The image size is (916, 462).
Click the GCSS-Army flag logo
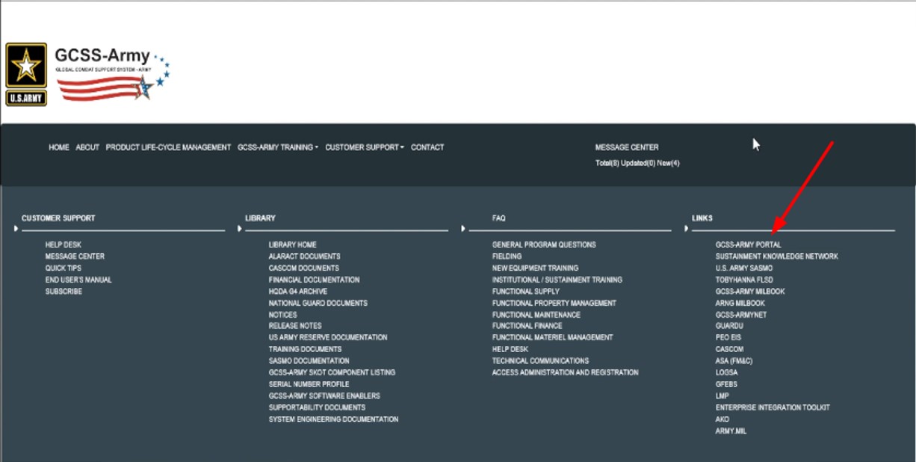pyautogui.click(x=112, y=75)
